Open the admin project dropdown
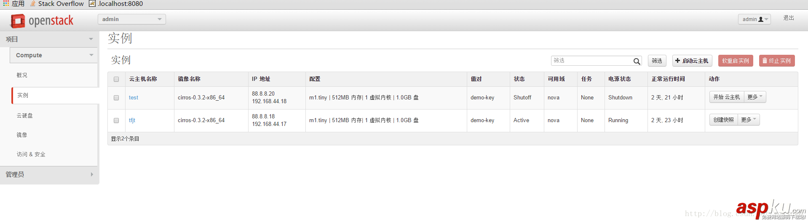This screenshot has height=222, width=808. 131,19
